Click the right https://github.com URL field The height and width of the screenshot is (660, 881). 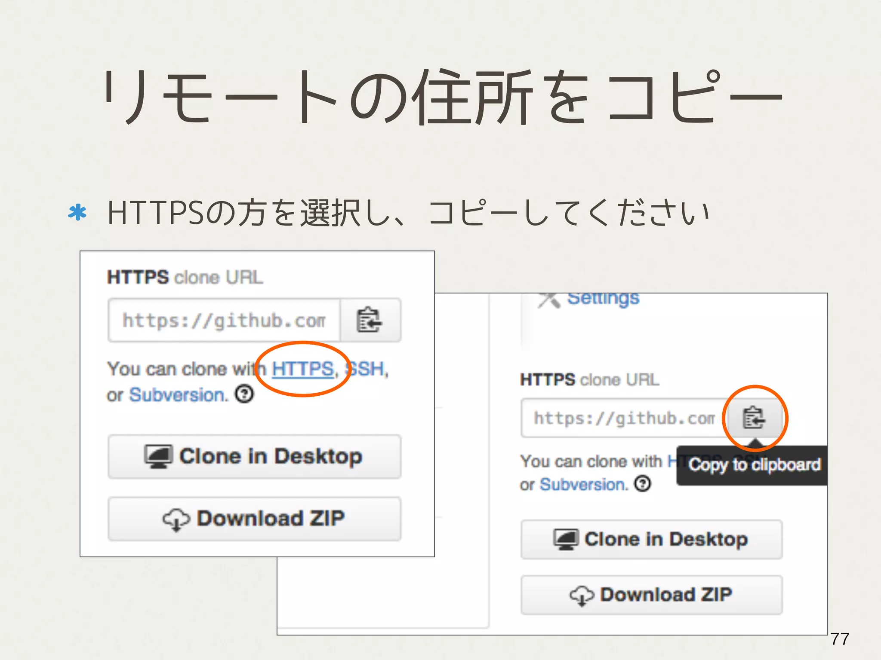[624, 418]
